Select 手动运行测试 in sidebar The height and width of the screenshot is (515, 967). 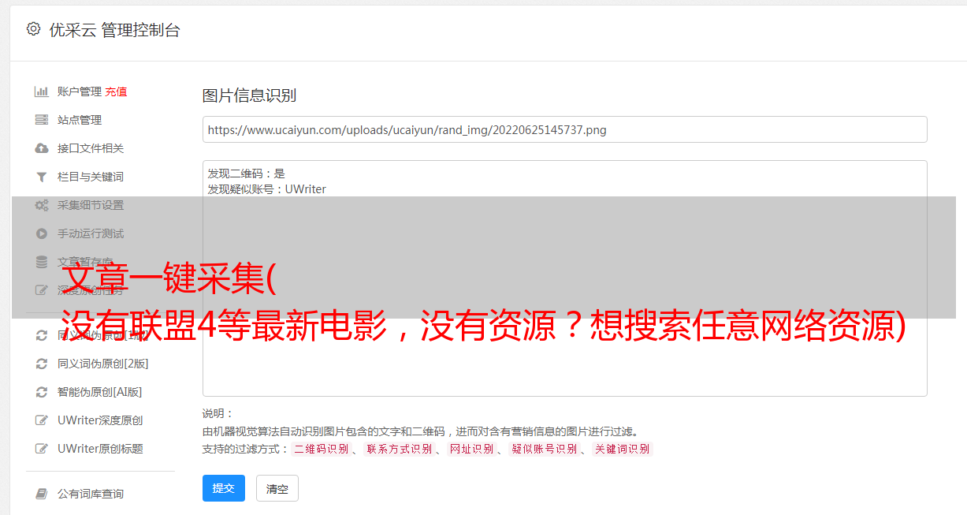[x=91, y=233]
